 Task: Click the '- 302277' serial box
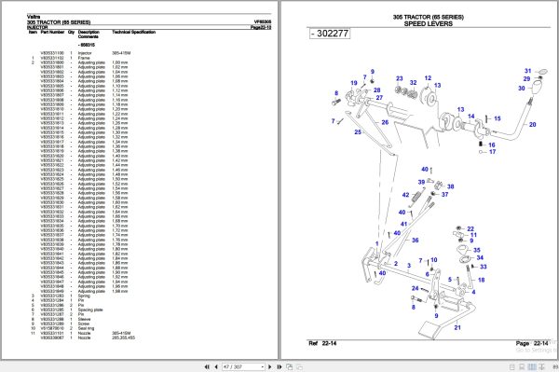[x=330, y=34]
